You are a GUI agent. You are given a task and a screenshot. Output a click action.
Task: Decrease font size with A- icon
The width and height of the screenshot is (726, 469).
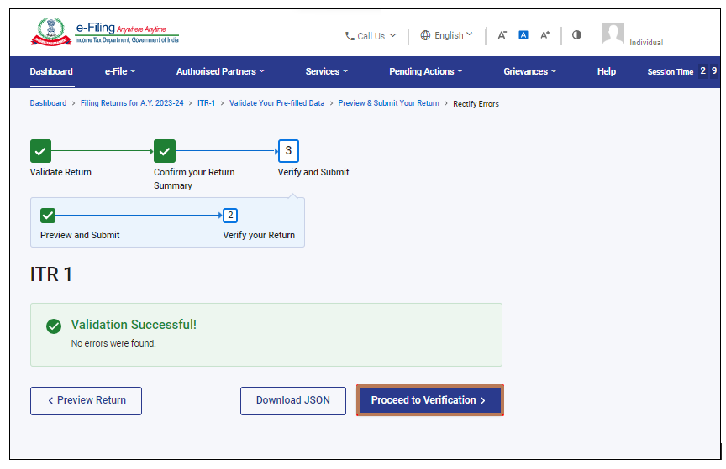point(502,35)
